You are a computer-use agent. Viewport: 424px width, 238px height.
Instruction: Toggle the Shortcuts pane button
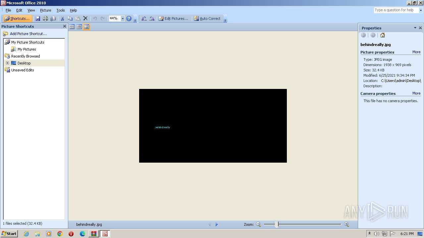18,19
